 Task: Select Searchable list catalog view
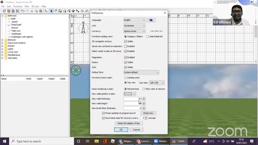[x=148, y=37]
